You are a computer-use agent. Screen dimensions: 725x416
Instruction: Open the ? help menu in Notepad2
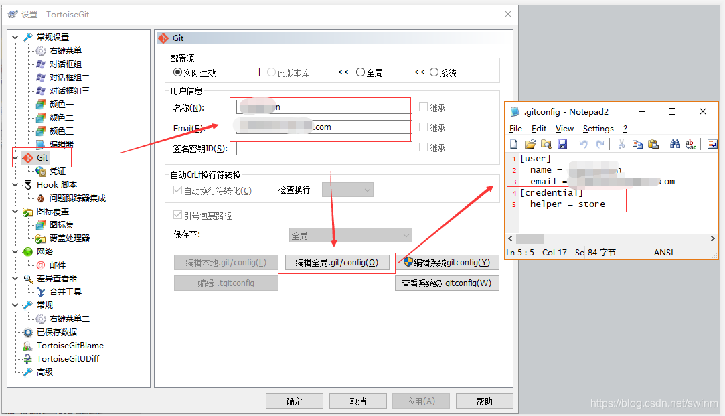pyautogui.click(x=625, y=129)
